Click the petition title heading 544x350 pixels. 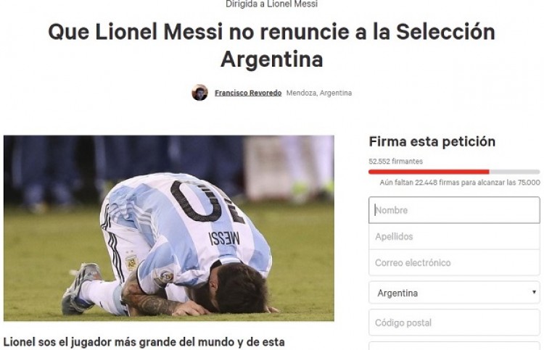coord(272,46)
